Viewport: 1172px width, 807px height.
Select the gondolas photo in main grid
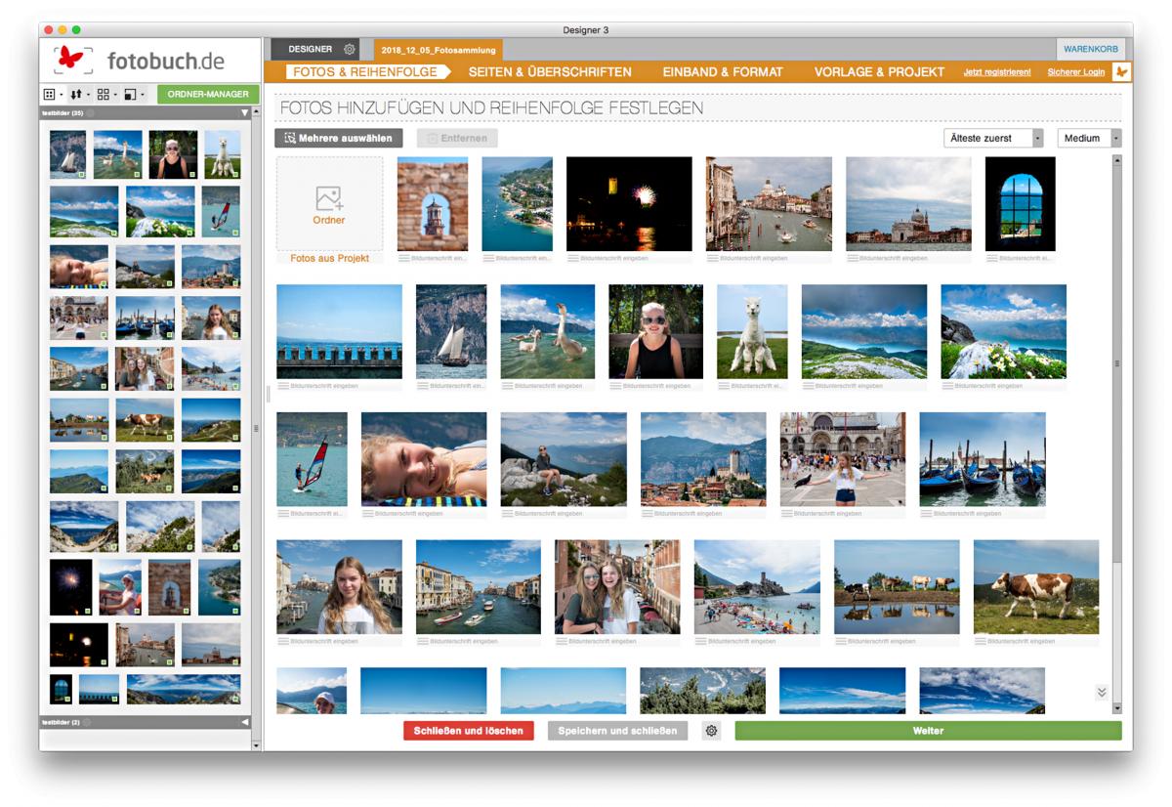tap(983, 459)
